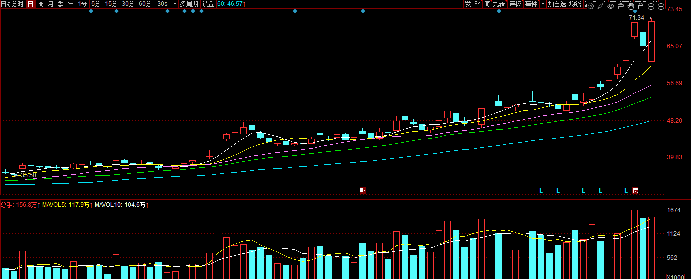Click the red 榜 ranking marker
This screenshot has height=279, width=691.
(x=635, y=190)
